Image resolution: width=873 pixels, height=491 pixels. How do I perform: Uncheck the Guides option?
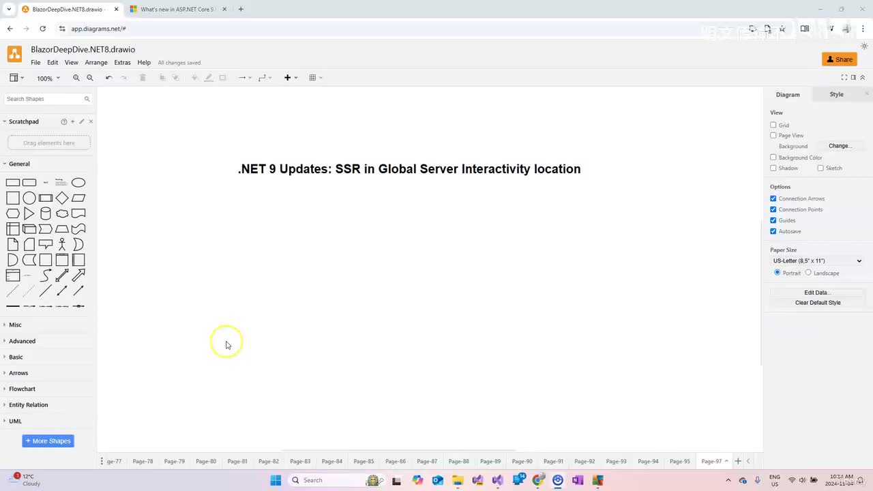773,220
